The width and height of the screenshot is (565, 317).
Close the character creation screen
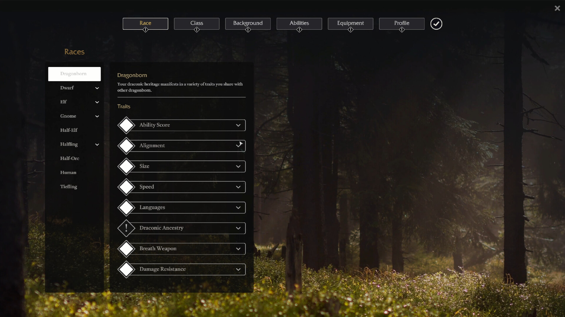557,8
